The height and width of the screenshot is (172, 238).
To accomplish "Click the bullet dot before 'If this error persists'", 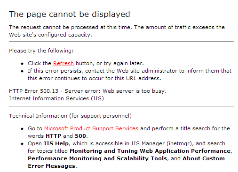I will 22,71.
